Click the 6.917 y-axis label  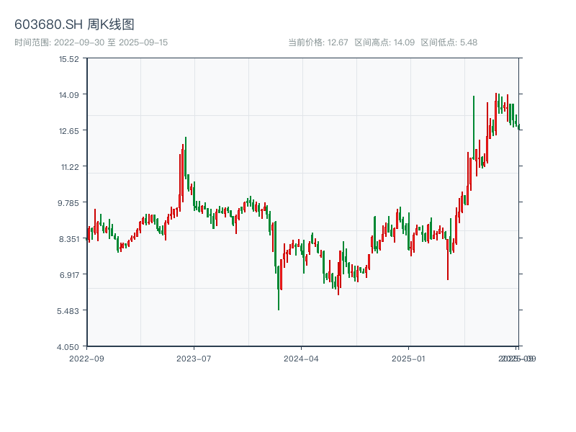[69, 275]
